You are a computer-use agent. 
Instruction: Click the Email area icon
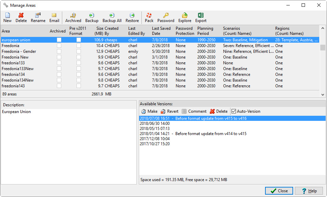click(54, 15)
